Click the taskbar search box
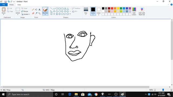Viewport: 173px width, 97px height. click(x=30, y=94)
